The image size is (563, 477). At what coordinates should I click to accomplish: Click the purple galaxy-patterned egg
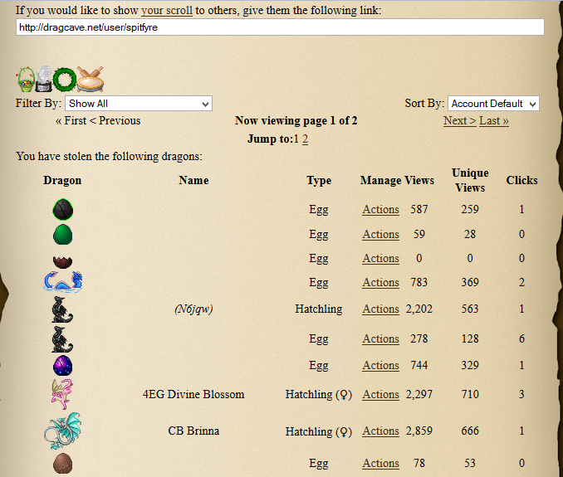coord(62,365)
